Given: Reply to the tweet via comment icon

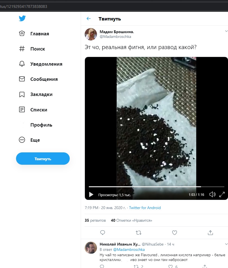Looking at the screenshot, I should (103, 232).
